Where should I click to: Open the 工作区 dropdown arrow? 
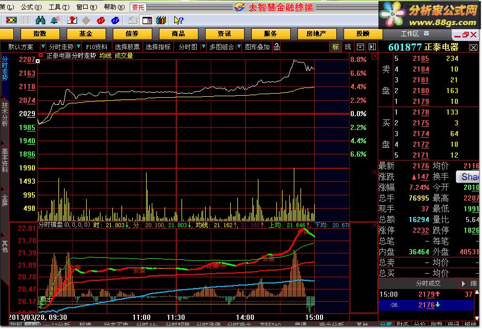(x=426, y=33)
